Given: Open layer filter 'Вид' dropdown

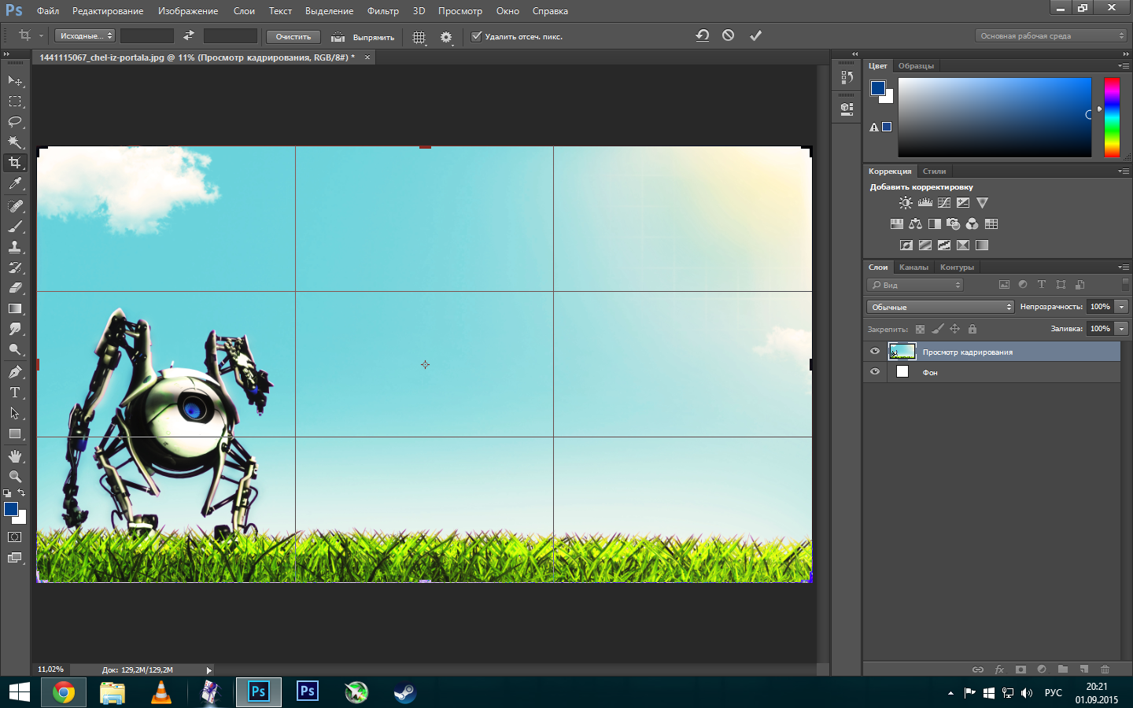Looking at the screenshot, I should click(x=915, y=285).
